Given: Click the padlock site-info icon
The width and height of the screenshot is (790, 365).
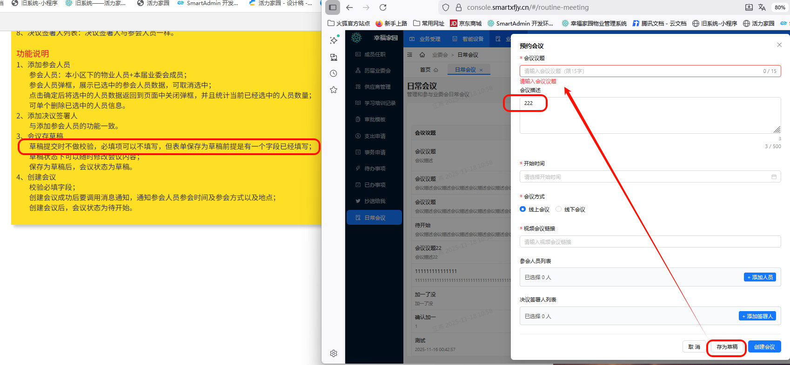Looking at the screenshot, I should (458, 7).
